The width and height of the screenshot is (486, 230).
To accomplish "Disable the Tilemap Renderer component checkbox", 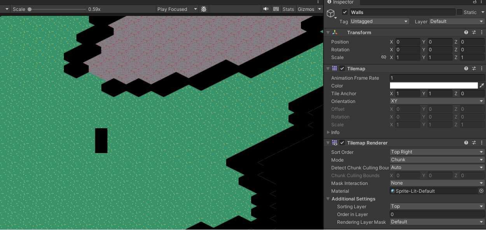I will pyautogui.click(x=342, y=143).
